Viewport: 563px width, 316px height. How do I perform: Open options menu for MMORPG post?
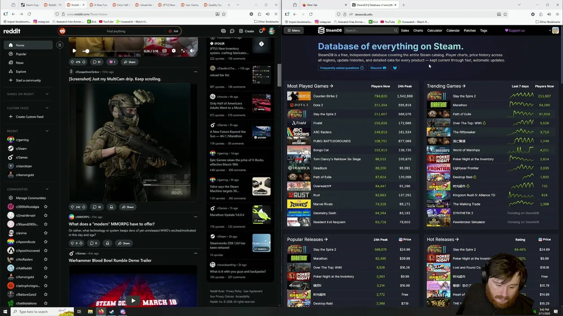pos(195,217)
